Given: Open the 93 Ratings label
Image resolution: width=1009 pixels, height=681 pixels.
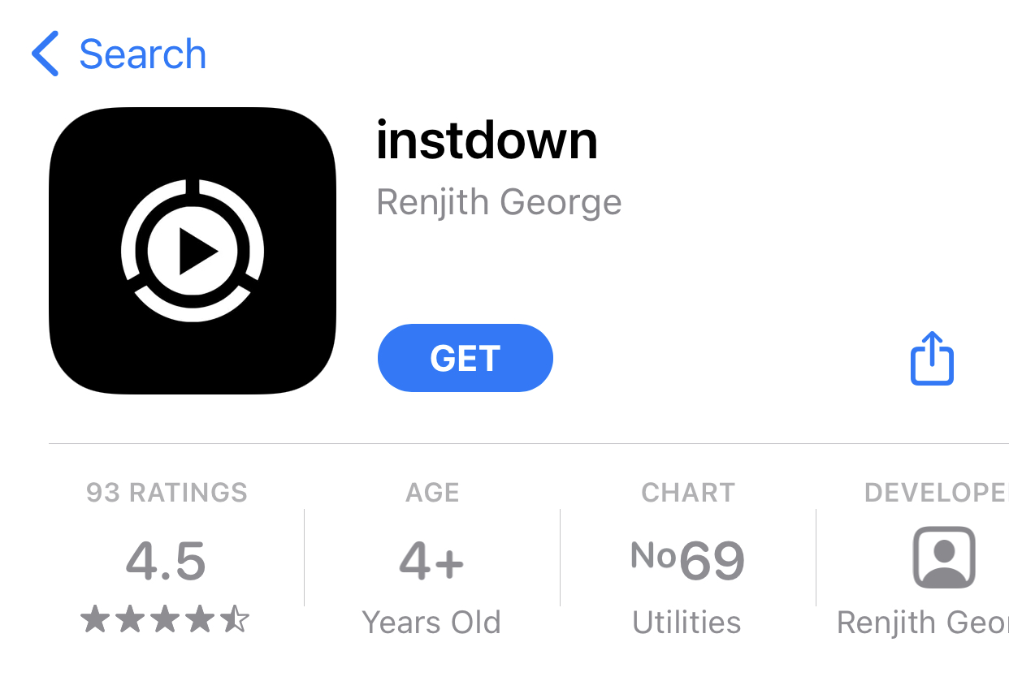Looking at the screenshot, I should click(167, 493).
